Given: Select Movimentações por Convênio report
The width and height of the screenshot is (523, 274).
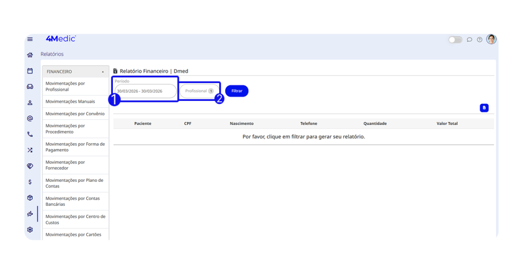Looking at the screenshot, I should pyautogui.click(x=75, y=114).
